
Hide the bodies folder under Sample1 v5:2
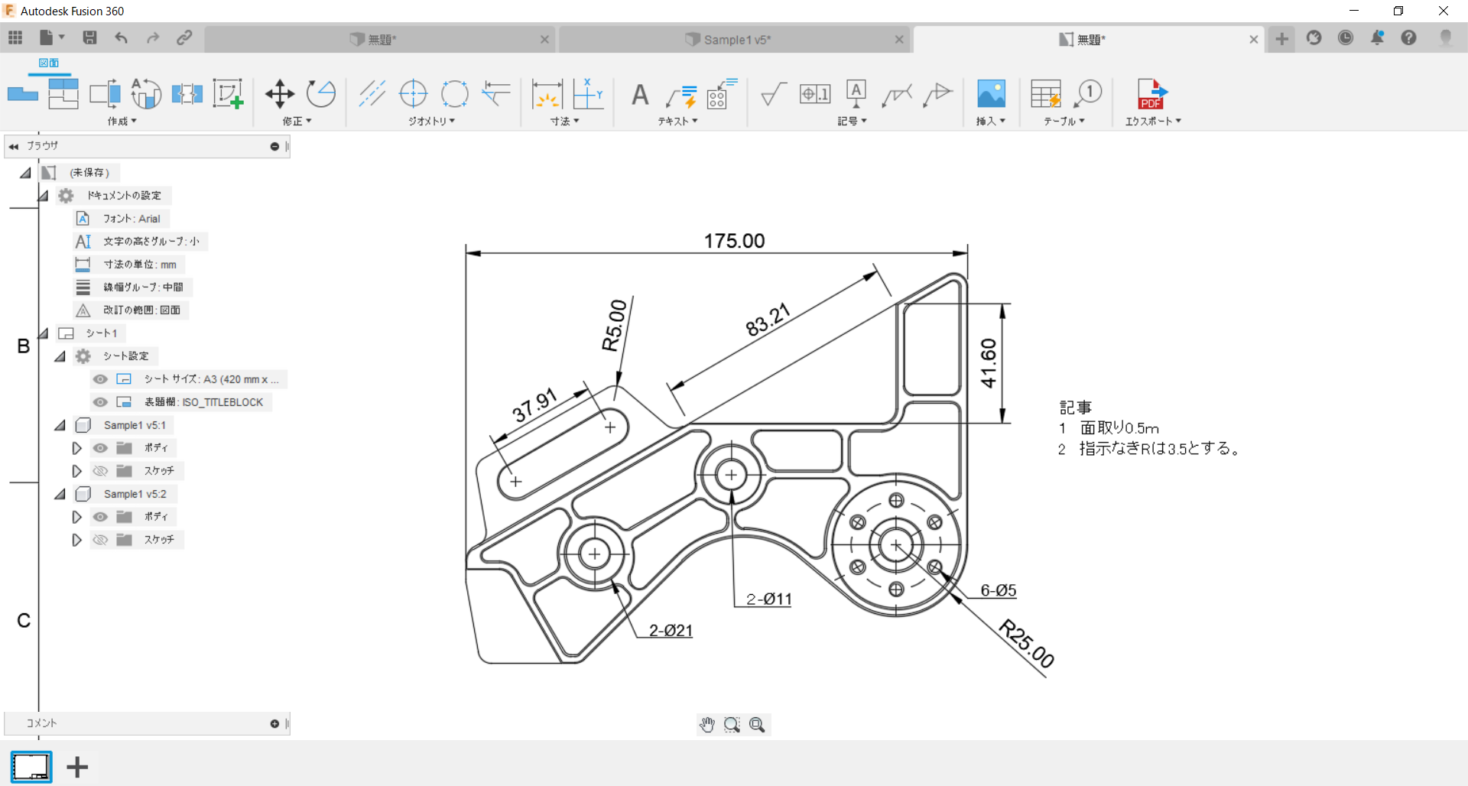tap(100, 517)
